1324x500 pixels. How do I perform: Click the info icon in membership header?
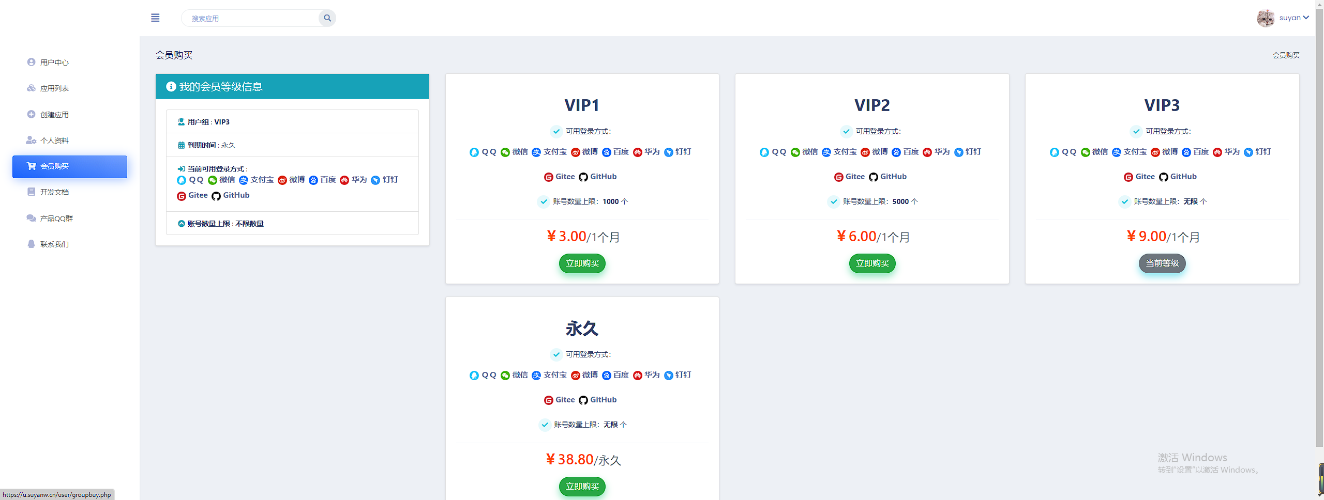click(171, 87)
